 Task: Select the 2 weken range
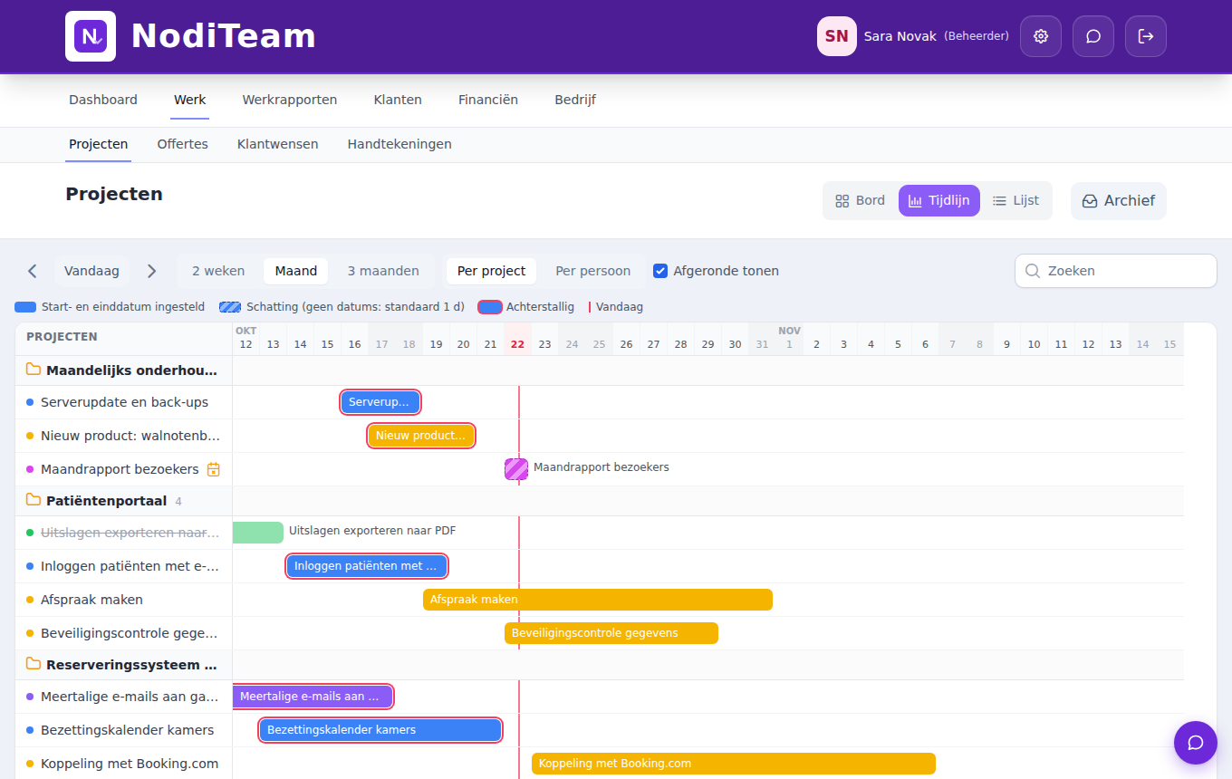pyautogui.click(x=218, y=271)
